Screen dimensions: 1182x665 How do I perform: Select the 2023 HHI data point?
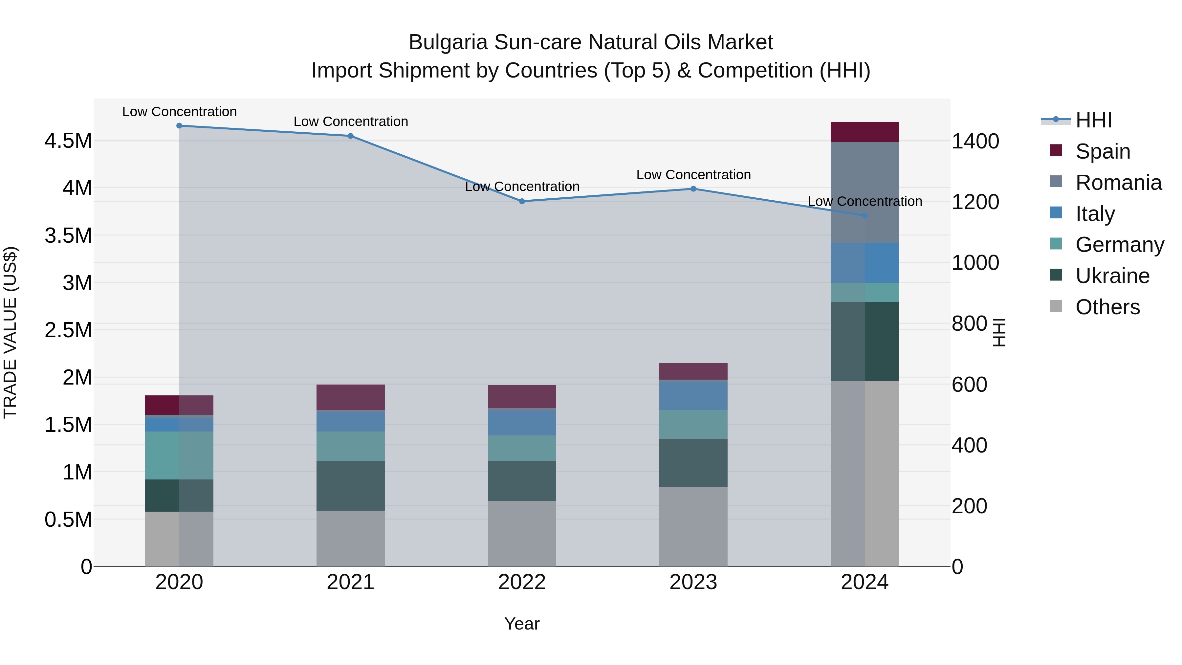tap(693, 188)
